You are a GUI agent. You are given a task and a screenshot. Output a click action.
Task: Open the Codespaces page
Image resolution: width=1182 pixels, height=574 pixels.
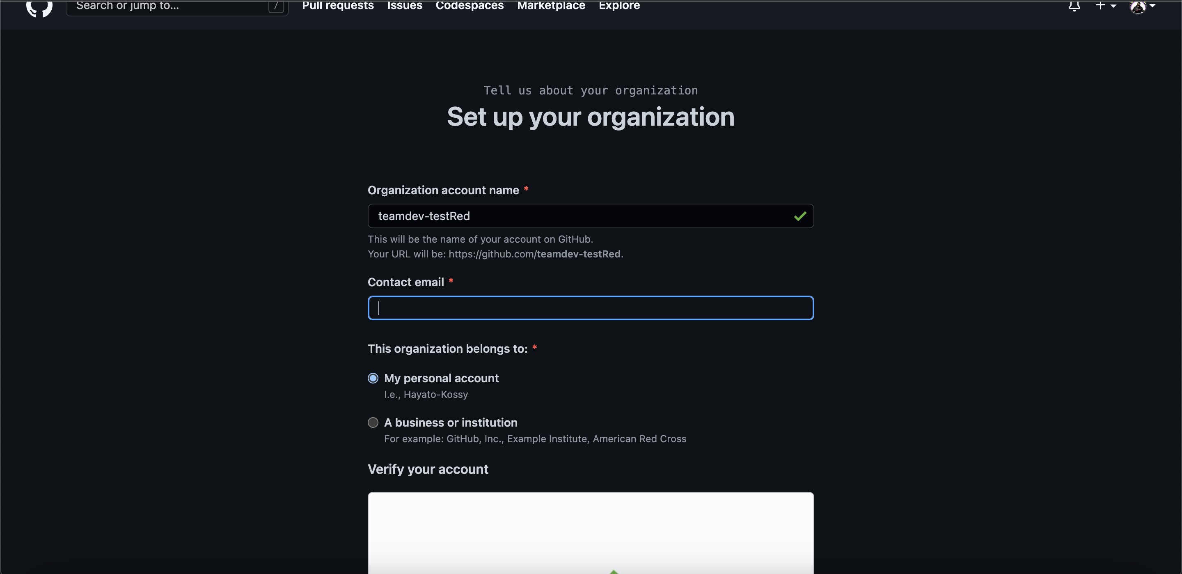click(469, 5)
